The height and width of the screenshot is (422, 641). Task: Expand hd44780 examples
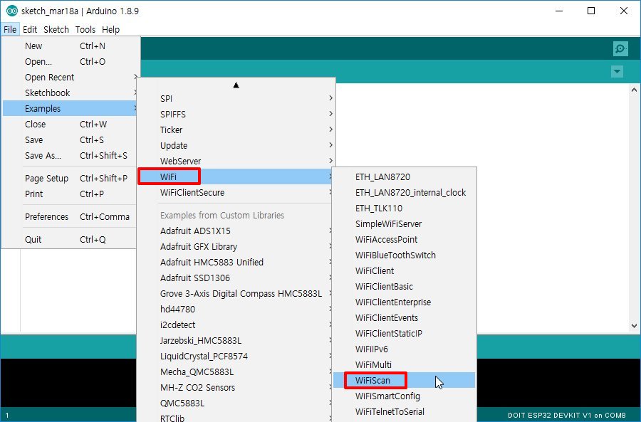tap(236, 309)
